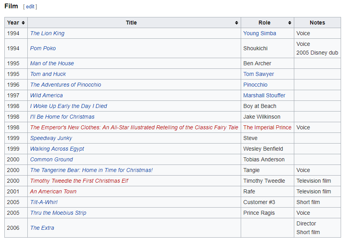347x244 pixels.
Task: Open The Tangerine Bear film link
Action: tap(91, 170)
